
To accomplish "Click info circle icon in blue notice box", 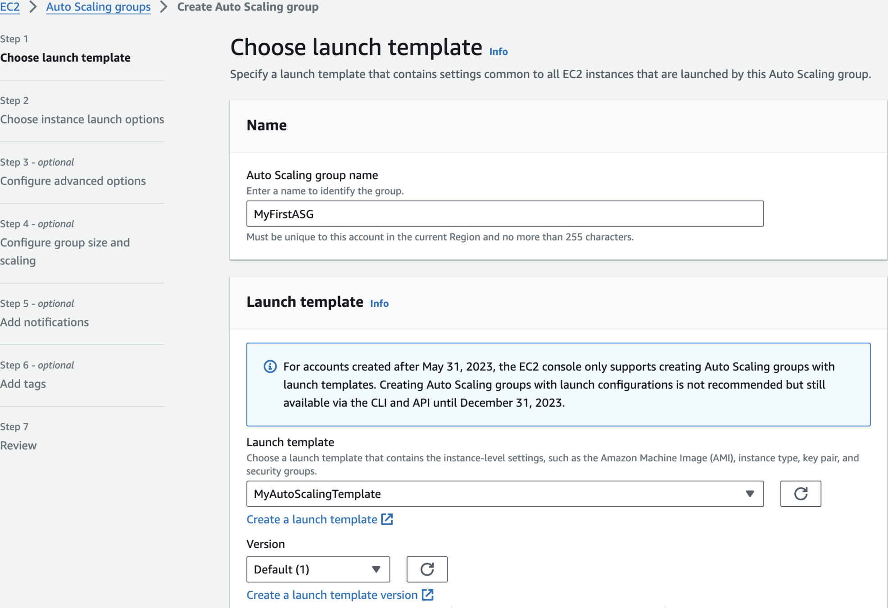I will 270,367.
